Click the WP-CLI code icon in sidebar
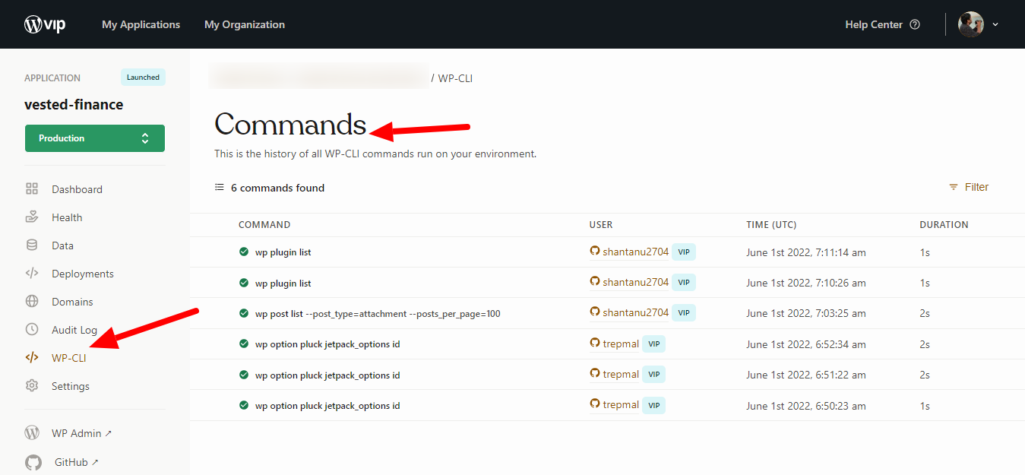The width and height of the screenshot is (1025, 475). pyautogui.click(x=32, y=358)
